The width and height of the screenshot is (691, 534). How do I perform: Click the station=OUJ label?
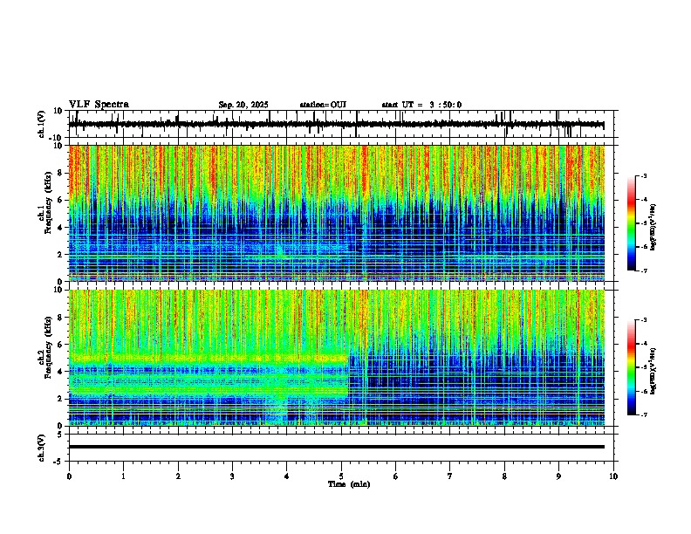(323, 105)
